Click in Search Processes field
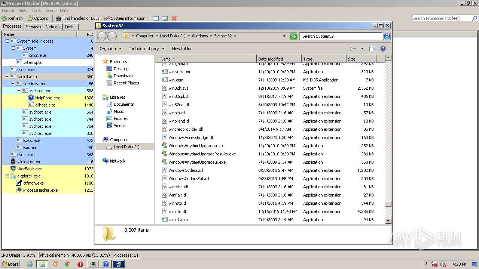Viewport: 479px width, 269px height. tap(442, 18)
